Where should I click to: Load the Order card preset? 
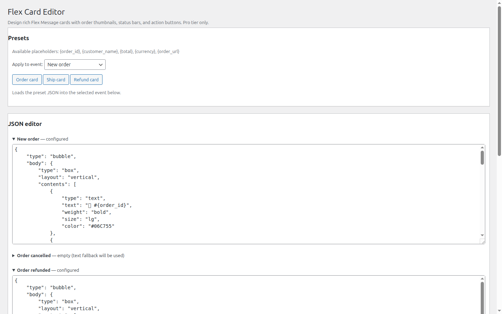click(27, 80)
